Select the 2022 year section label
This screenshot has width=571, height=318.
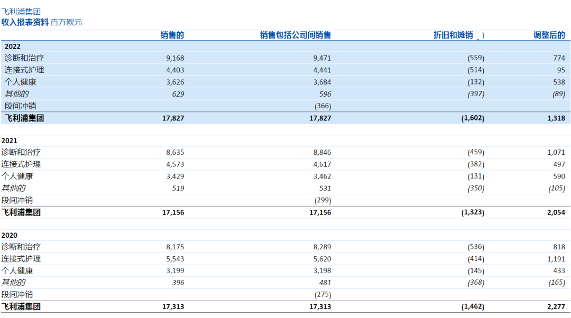tap(13, 46)
